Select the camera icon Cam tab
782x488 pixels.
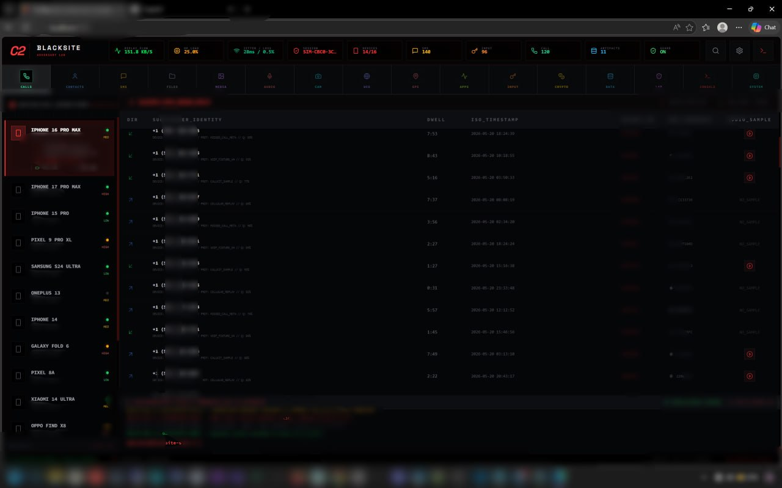(x=318, y=78)
